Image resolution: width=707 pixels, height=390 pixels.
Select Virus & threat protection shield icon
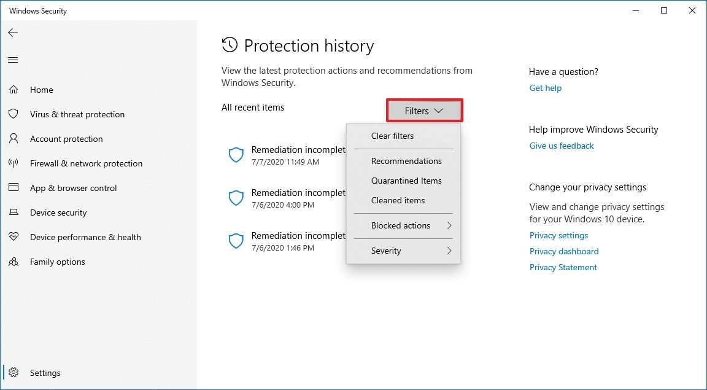(14, 114)
